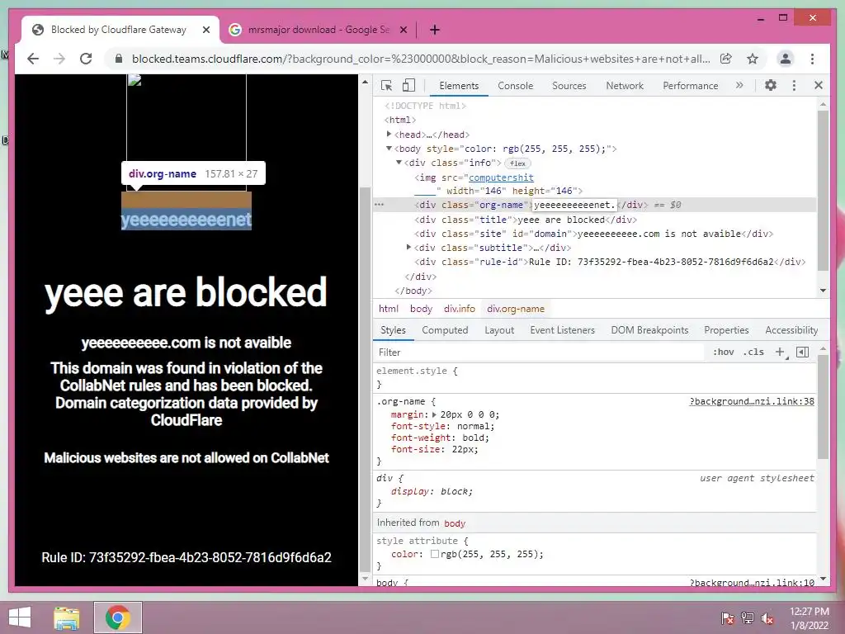The image size is (845, 634).
Task: Expand the head element node
Action: tap(389, 135)
